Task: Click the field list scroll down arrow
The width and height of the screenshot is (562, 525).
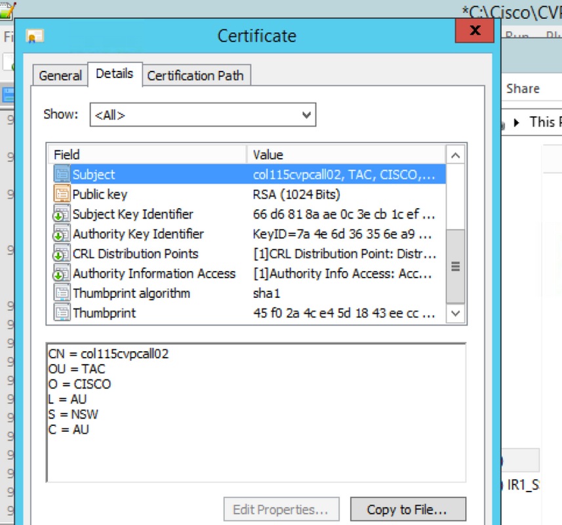Action: pos(456,313)
